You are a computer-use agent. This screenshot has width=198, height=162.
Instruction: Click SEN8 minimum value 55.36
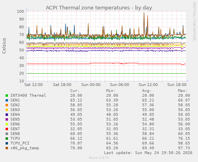coord(112,134)
